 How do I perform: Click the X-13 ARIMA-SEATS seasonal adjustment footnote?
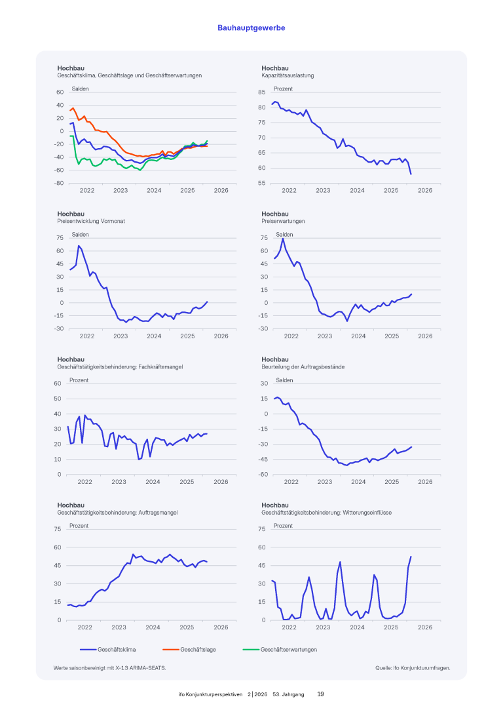109,668
